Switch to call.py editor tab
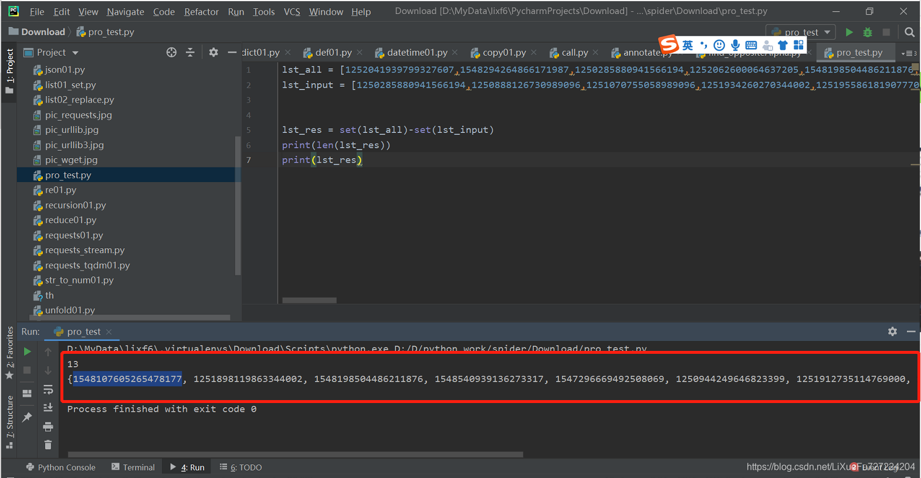The height and width of the screenshot is (478, 921). 574,53
